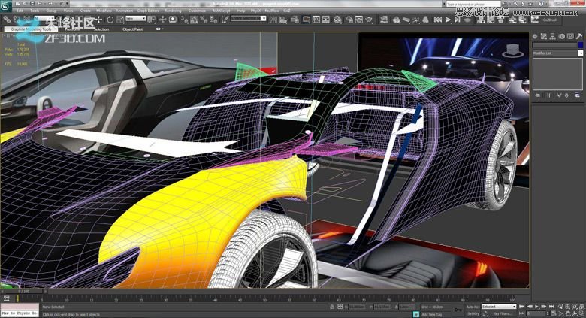Open the Create command panel tab
The image size is (586, 318).
coord(535,36)
